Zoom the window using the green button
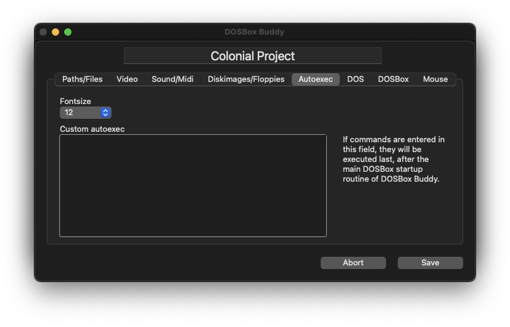The height and width of the screenshot is (327, 510). click(x=68, y=32)
